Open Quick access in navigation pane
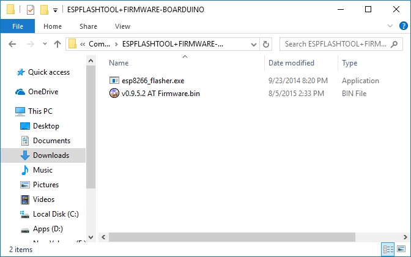The image size is (411, 257). (49, 72)
